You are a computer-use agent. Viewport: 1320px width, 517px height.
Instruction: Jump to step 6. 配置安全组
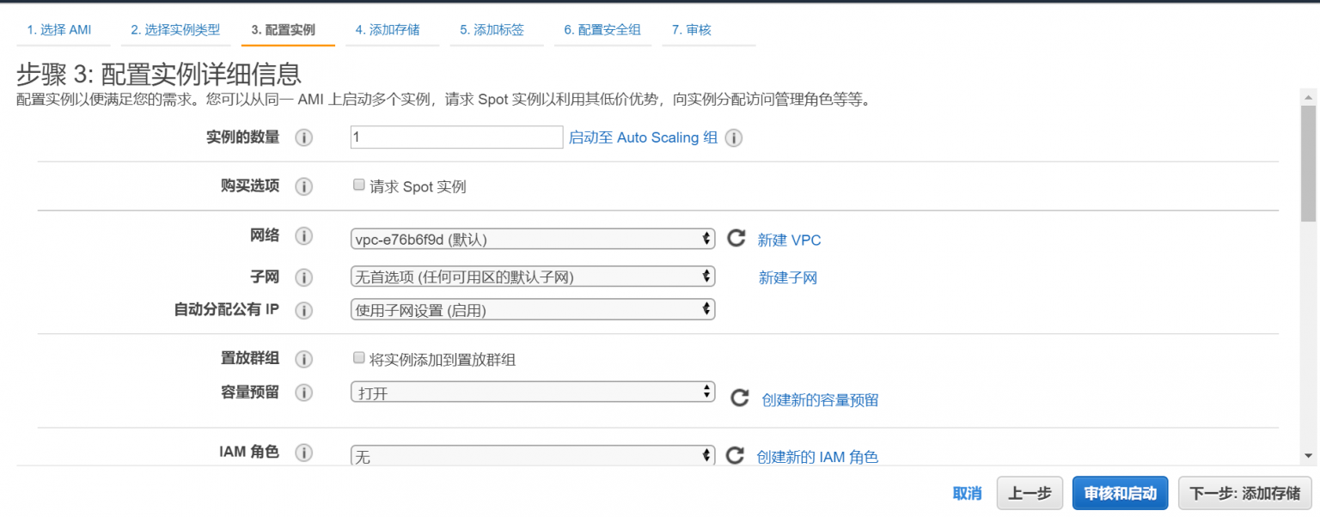click(602, 29)
